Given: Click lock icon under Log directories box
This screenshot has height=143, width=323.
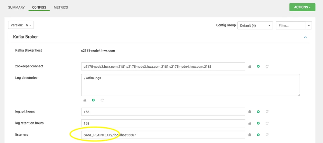Looking at the screenshot, I should pyautogui.click(x=85, y=100).
